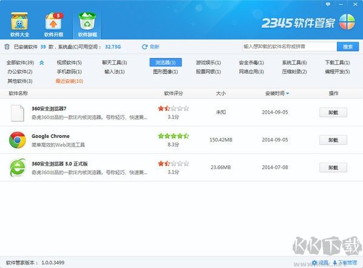Click the version number 1.0.0.3499
The width and height of the screenshot is (363, 268).
point(53,263)
